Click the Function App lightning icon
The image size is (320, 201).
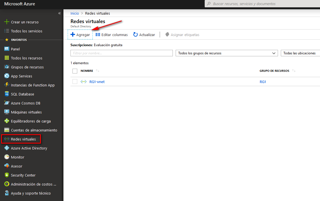pos(7,85)
